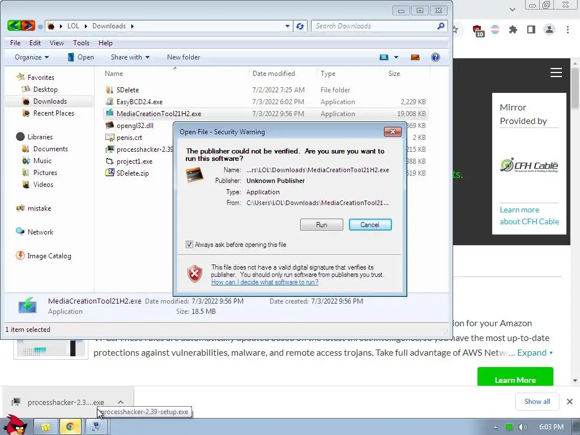Image resolution: width=580 pixels, height=435 pixels.
Task: Click the change view icon in Explorer toolbar
Action: 384,57
